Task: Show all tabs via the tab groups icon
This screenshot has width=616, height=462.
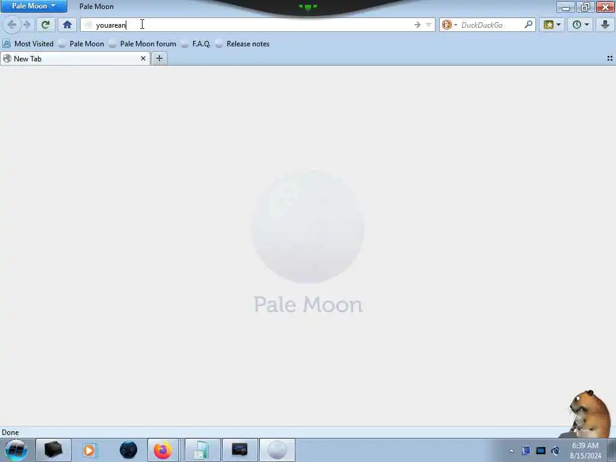Action: (610, 58)
